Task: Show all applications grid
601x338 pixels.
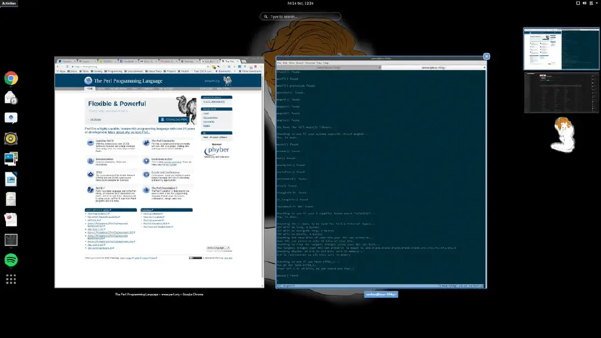Action: [11, 279]
